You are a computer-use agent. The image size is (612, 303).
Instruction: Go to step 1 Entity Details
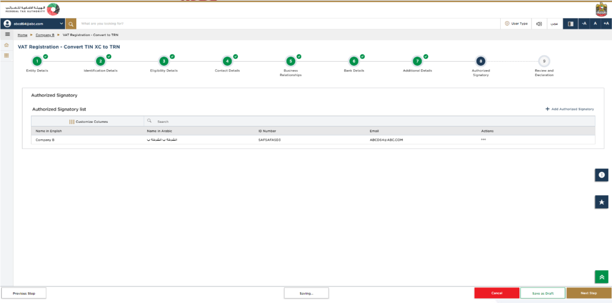coord(37,61)
